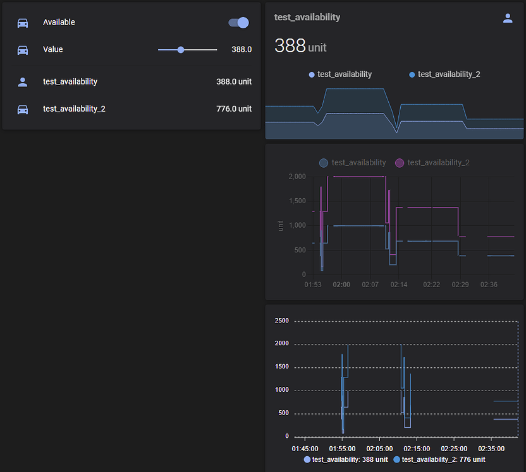Click the test_availability card title
The image size is (526, 472).
click(x=307, y=17)
